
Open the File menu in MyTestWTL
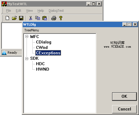click(x=8, y=11)
